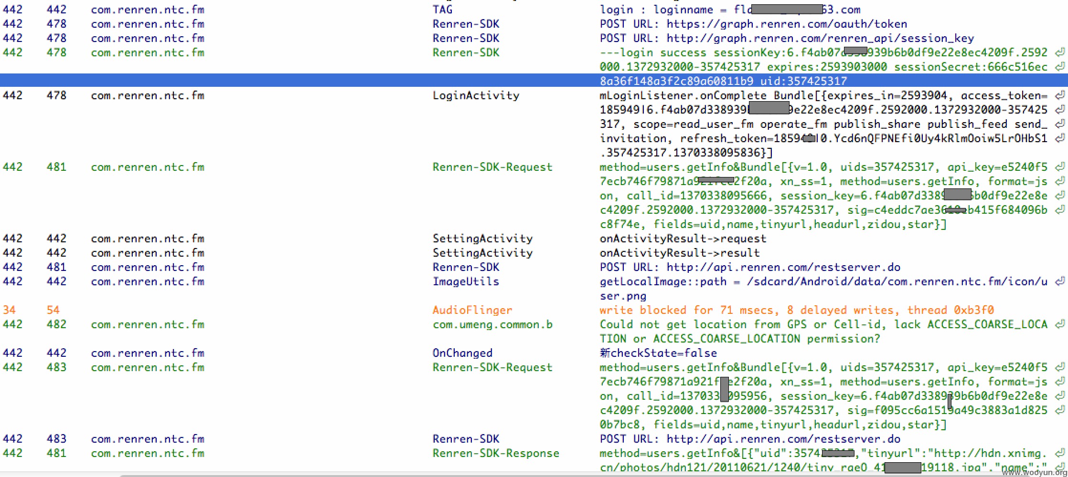Image resolution: width=1068 pixels, height=477 pixels.
Task: Click wrap icon beside the refresh_token line
Action: click(1060, 138)
